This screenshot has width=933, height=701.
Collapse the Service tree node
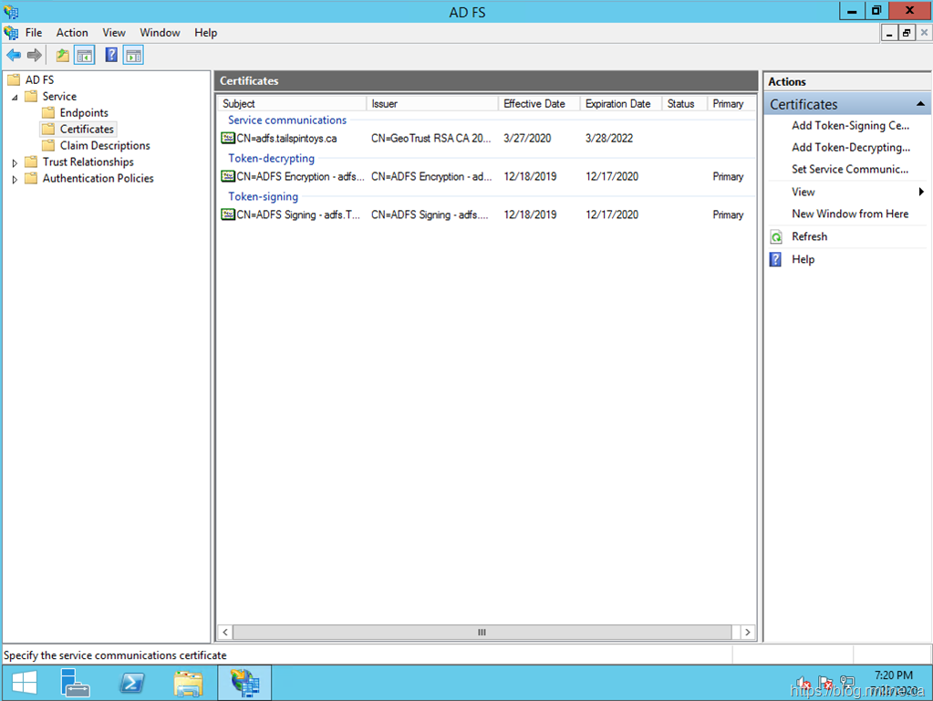pos(15,97)
